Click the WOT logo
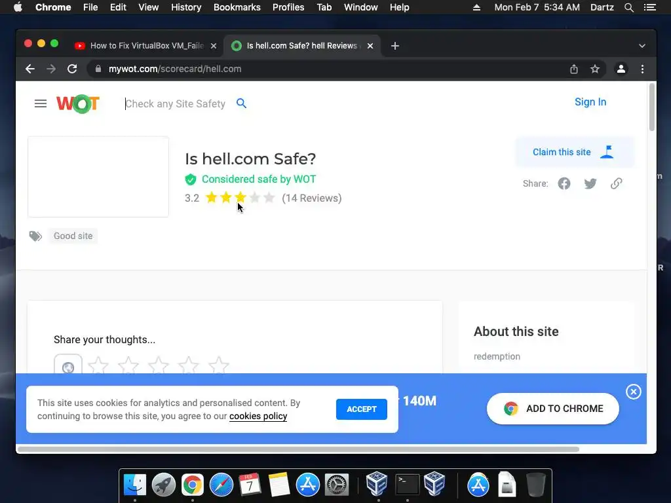Image resolution: width=671 pixels, height=503 pixels. tap(78, 103)
